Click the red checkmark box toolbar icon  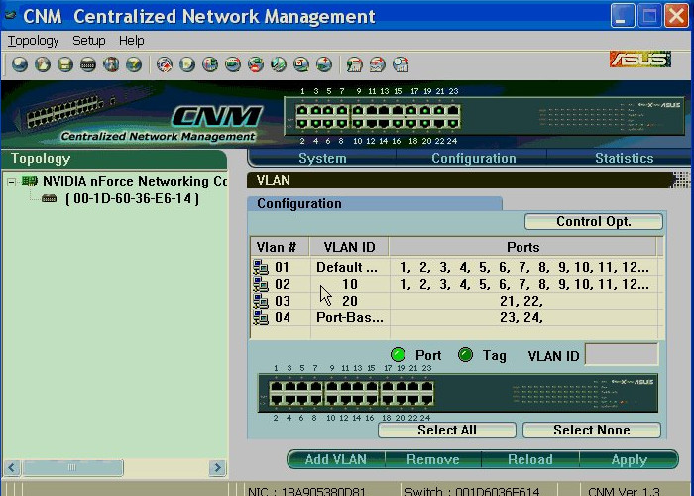tap(301, 64)
